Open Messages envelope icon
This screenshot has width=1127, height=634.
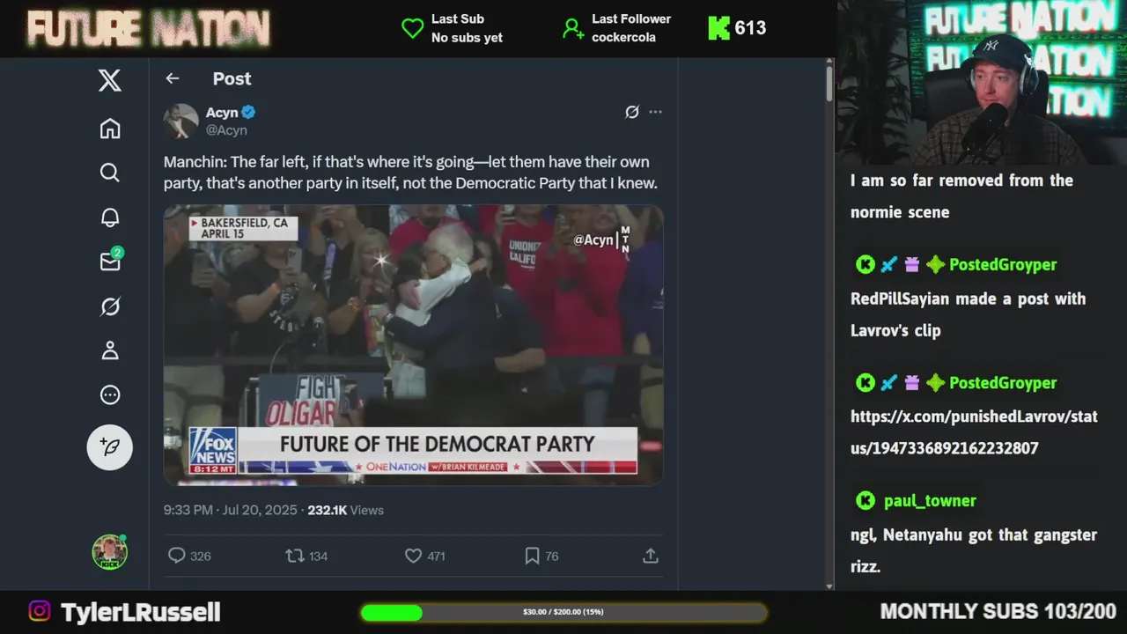point(110,261)
